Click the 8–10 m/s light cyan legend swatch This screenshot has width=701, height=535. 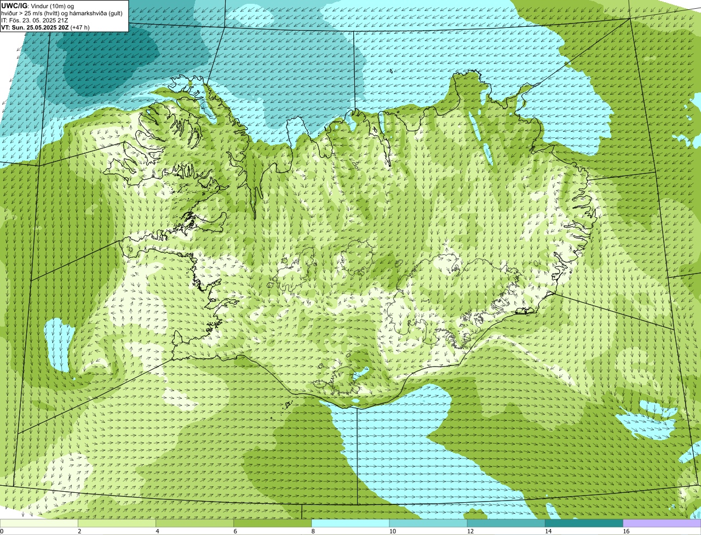point(350,523)
